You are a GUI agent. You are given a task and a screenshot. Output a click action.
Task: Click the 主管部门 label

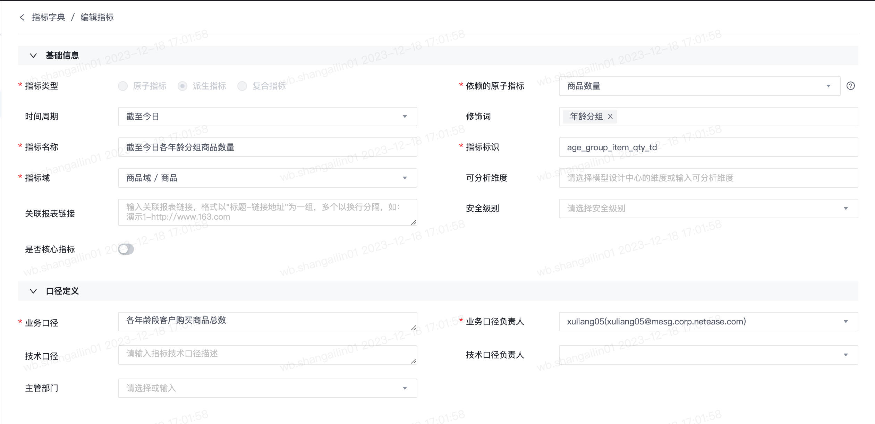(x=42, y=388)
